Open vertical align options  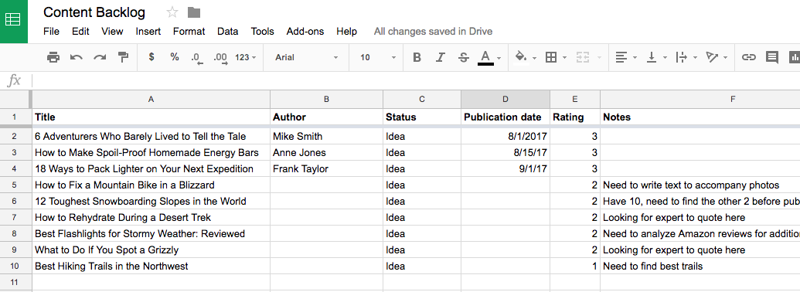[x=651, y=58]
